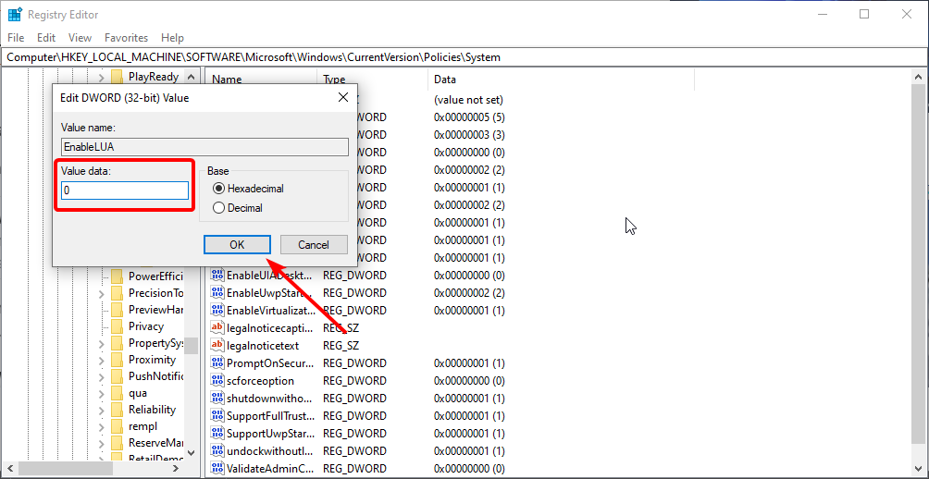The image size is (929, 479).
Task: Select the EnableVirtualizat... DWORD value icon
Action: coord(217,311)
